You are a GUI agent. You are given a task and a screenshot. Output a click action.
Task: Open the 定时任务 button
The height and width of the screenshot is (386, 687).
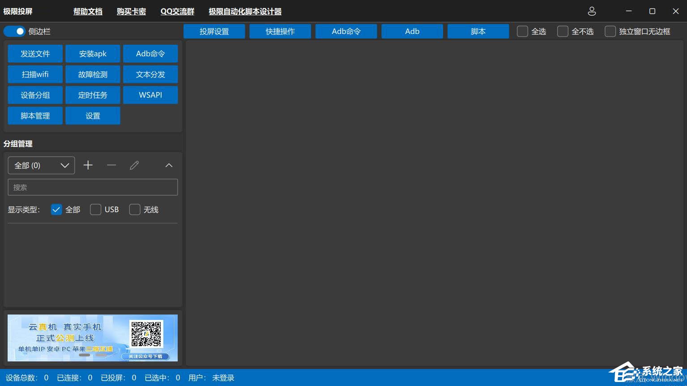click(x=93, y=95)
